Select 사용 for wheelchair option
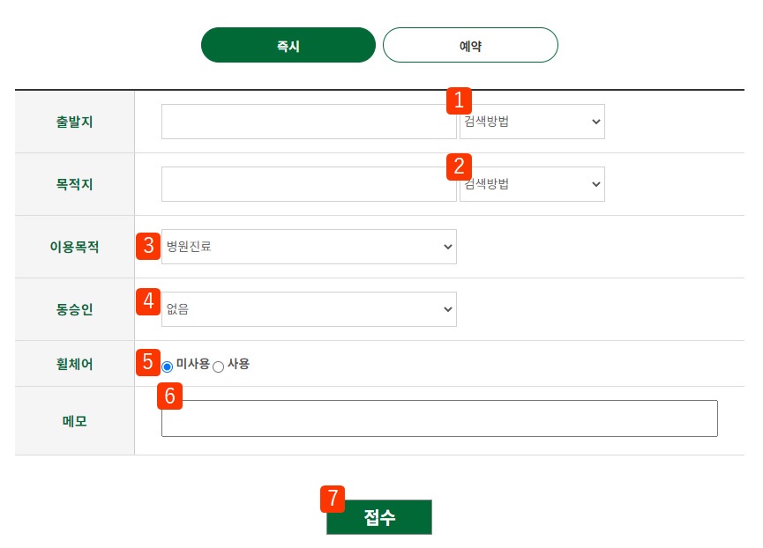Viewport: 763px width, 548px height. [218, 365]
